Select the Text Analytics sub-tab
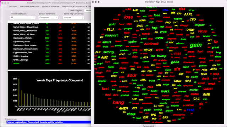Viewport: 227px width, 127px height. [x=76, y=11]
